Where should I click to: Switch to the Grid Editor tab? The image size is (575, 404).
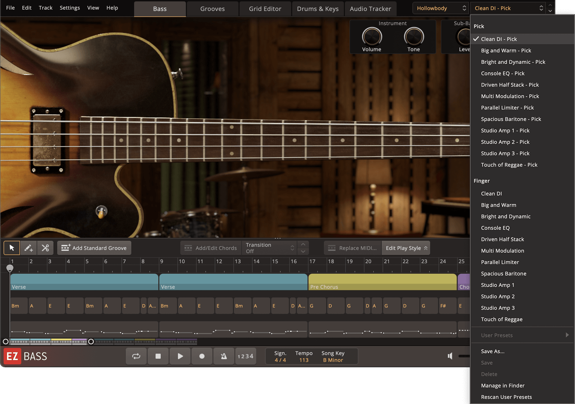point(265,9)
